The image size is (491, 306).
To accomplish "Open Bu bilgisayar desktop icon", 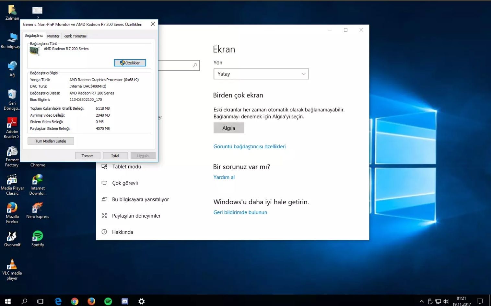I will [10, 40].
